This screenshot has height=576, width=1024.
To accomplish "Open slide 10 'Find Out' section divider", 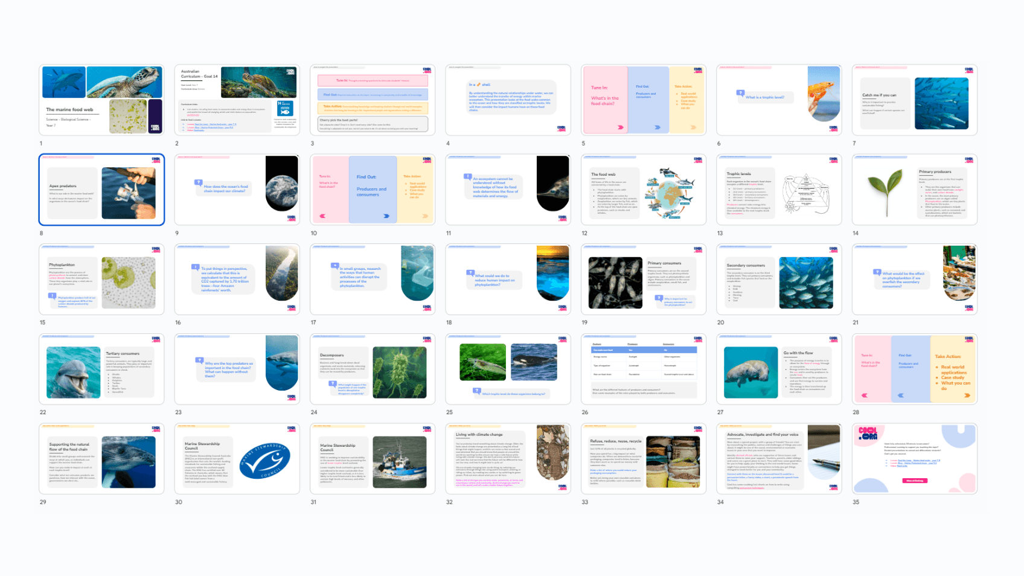I will (373, 190).
